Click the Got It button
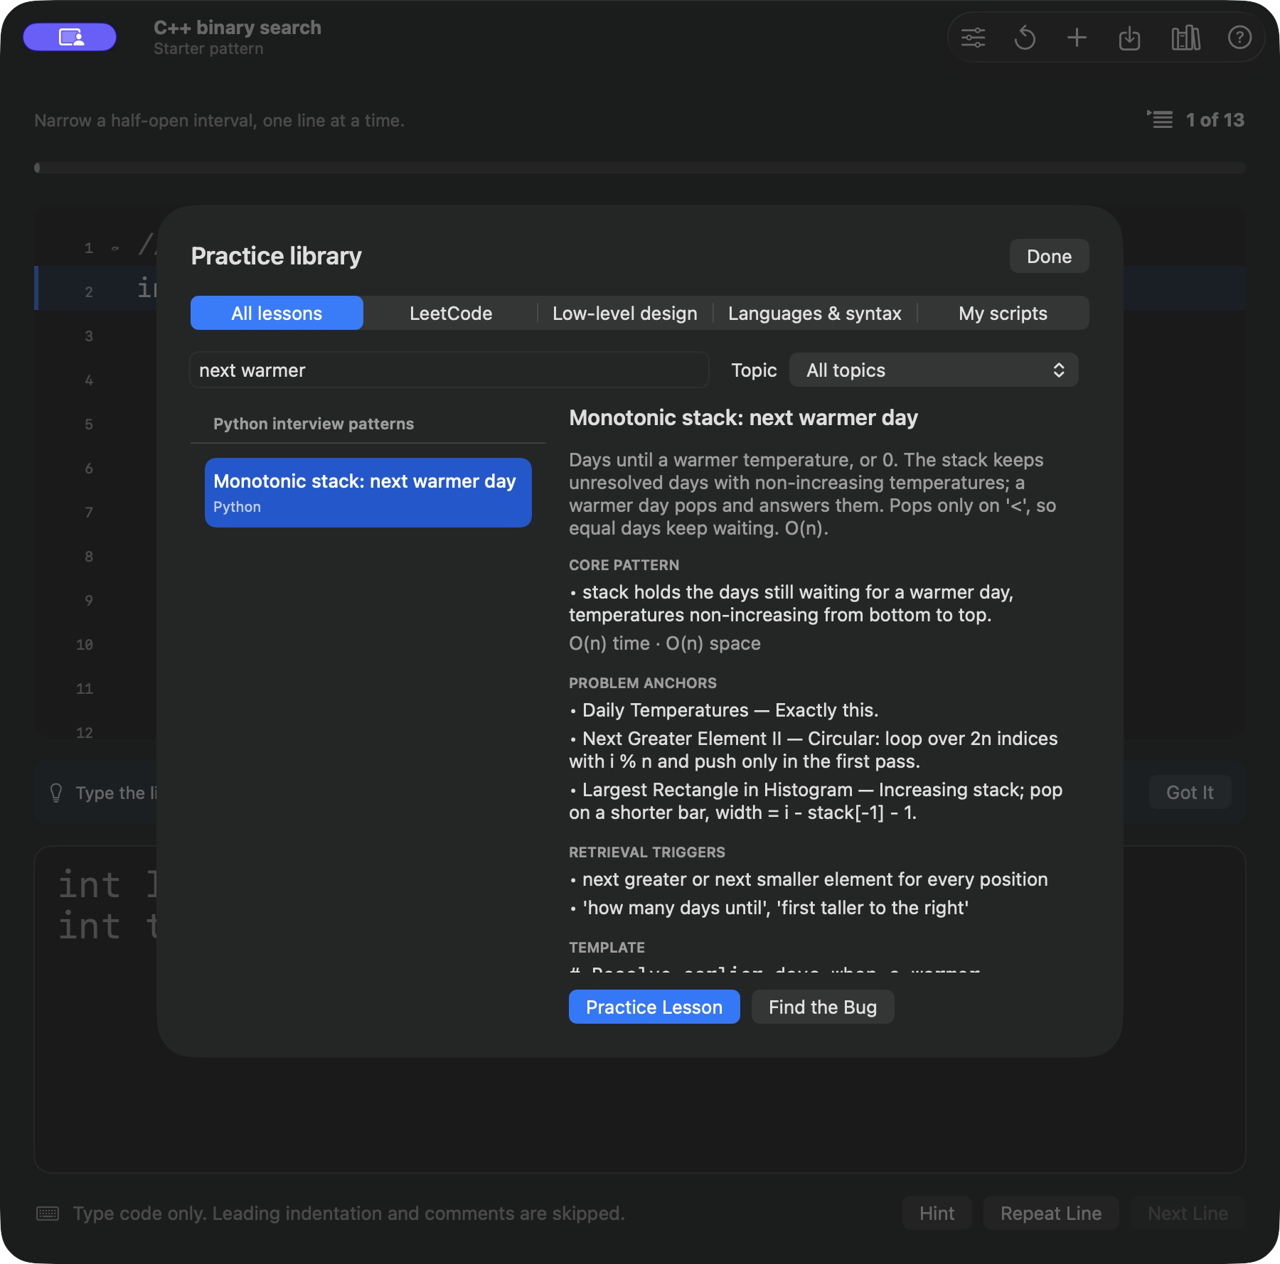 point(1190,792)
